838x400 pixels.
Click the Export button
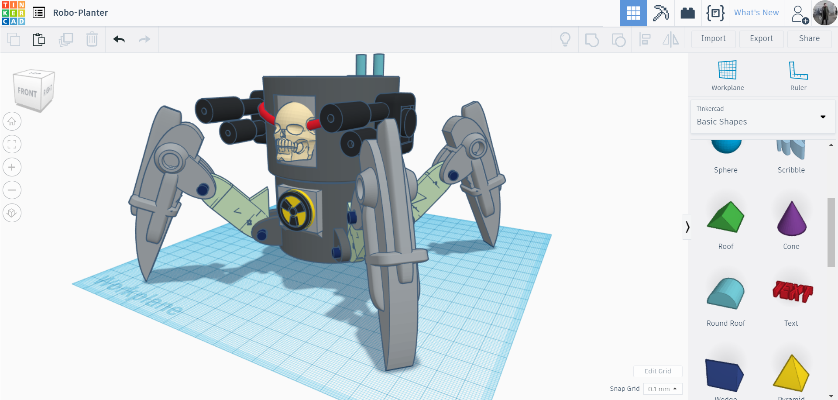(x=762, y=39)
